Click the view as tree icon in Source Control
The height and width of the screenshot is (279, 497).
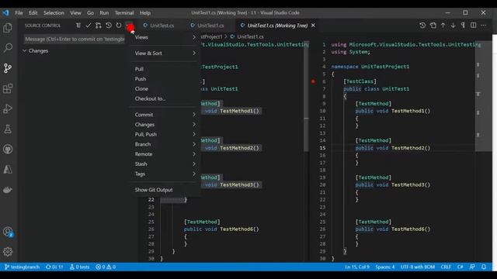click(78, 26)
